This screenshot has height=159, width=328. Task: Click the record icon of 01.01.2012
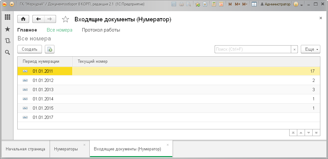(x=25, y=81)
